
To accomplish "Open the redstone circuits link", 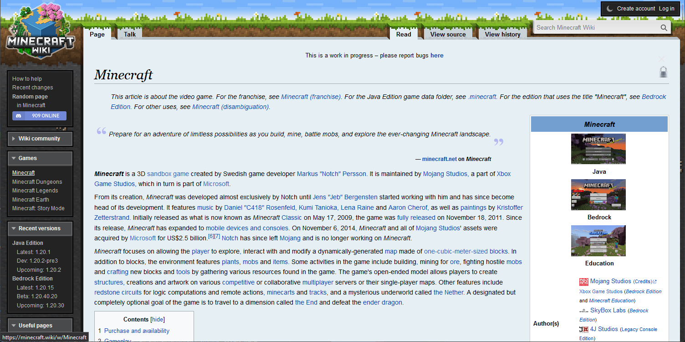I will click(x=118, y=292).
